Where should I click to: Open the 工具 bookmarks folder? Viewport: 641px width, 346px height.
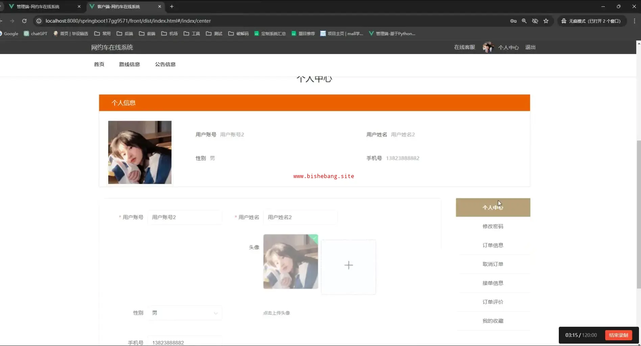(x=192, y=33)
